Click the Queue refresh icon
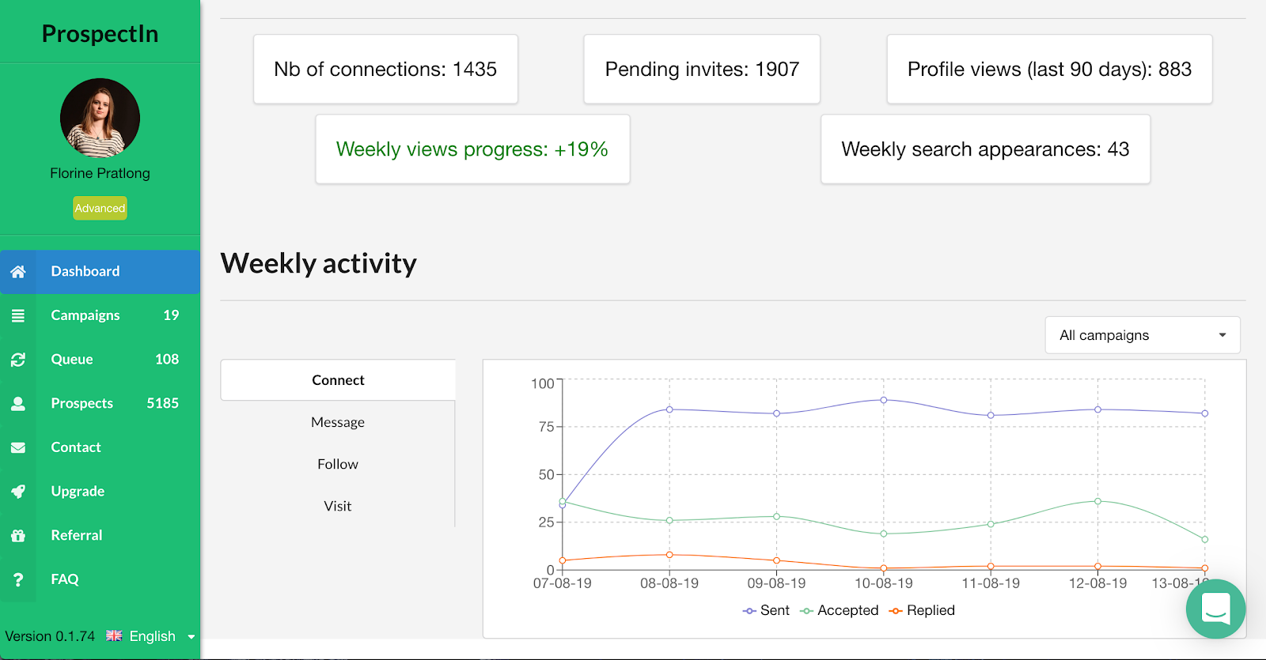 [x=18, y=360]
